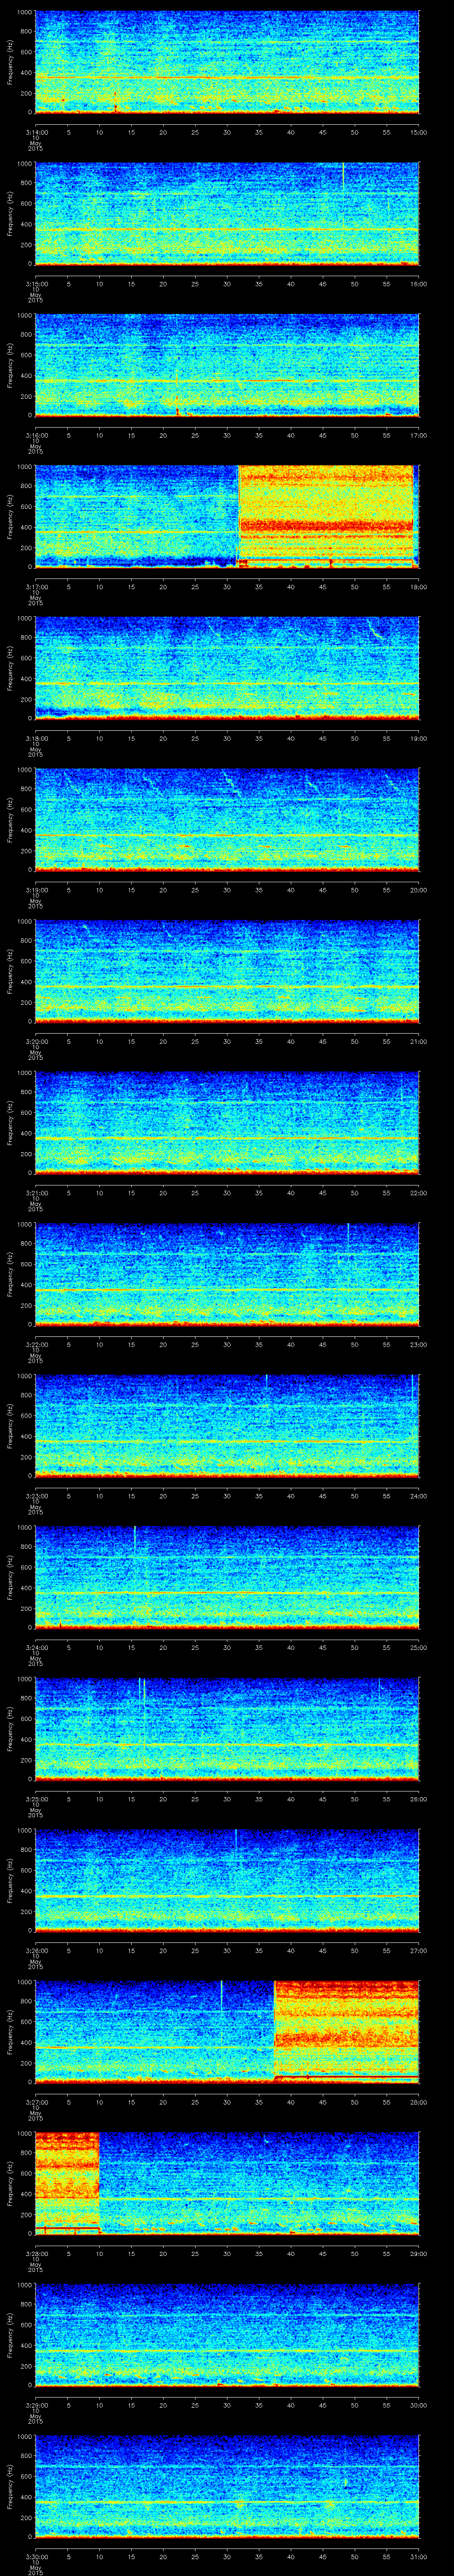Click the red noise burst in the 3:28:00 spectrogram

pyautogui.click(x=67, y=2183)
